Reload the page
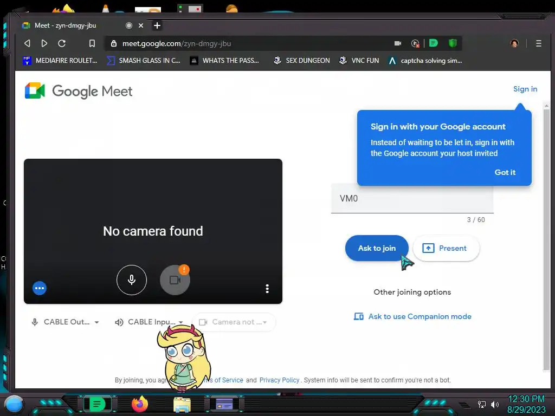This screenshot has width=555, height=416. [x=62, y=43]
